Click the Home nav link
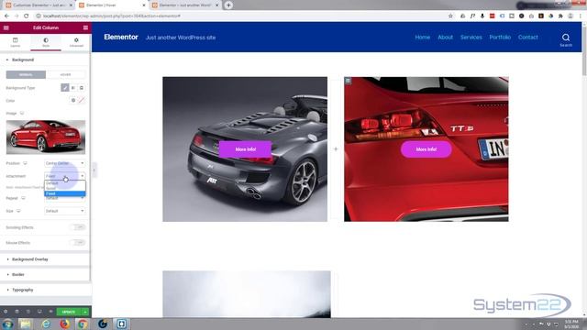The height and width of the screenshot is (330, 587). click(x=422, y=38)
